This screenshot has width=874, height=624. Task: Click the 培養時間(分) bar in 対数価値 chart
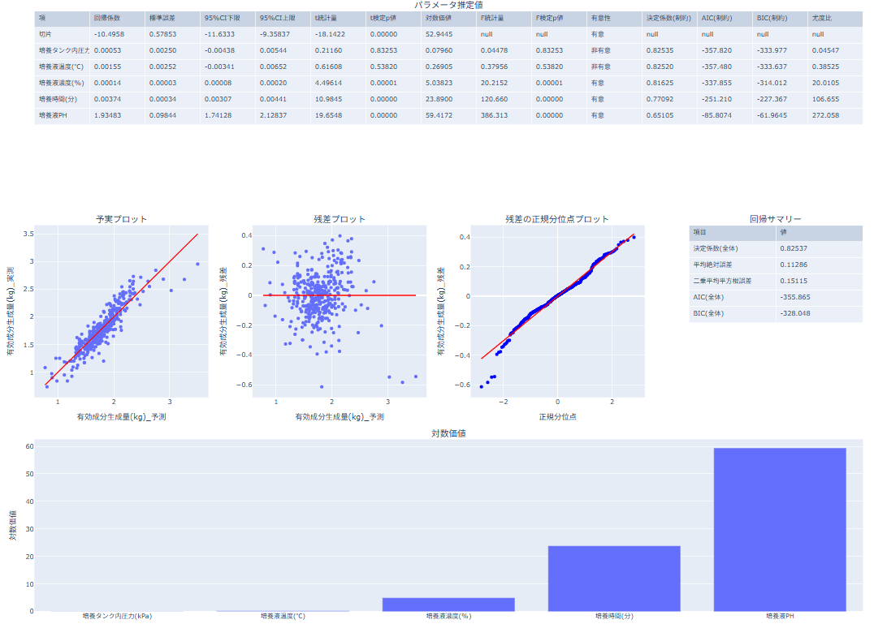(x=614, y=578)
